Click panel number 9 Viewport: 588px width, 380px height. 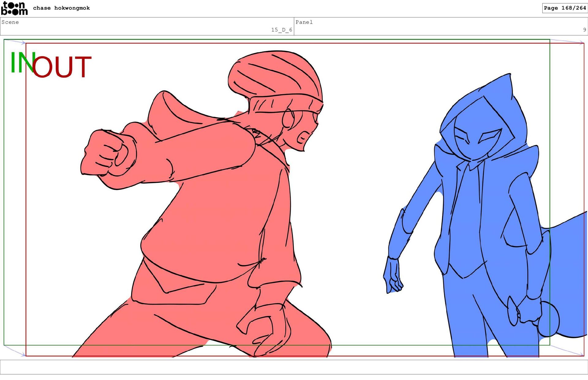584,30
